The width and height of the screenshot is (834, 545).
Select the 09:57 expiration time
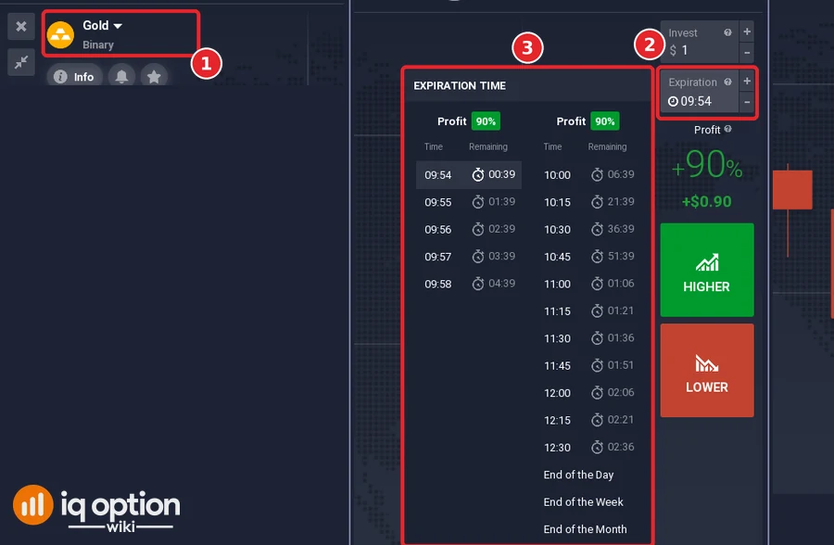tap(469, 256)
